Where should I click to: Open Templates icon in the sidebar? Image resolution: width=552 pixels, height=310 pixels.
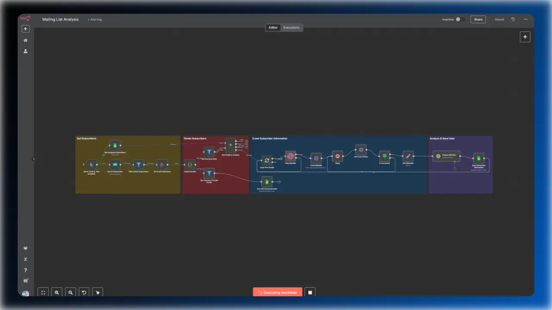tap(25, 248)
